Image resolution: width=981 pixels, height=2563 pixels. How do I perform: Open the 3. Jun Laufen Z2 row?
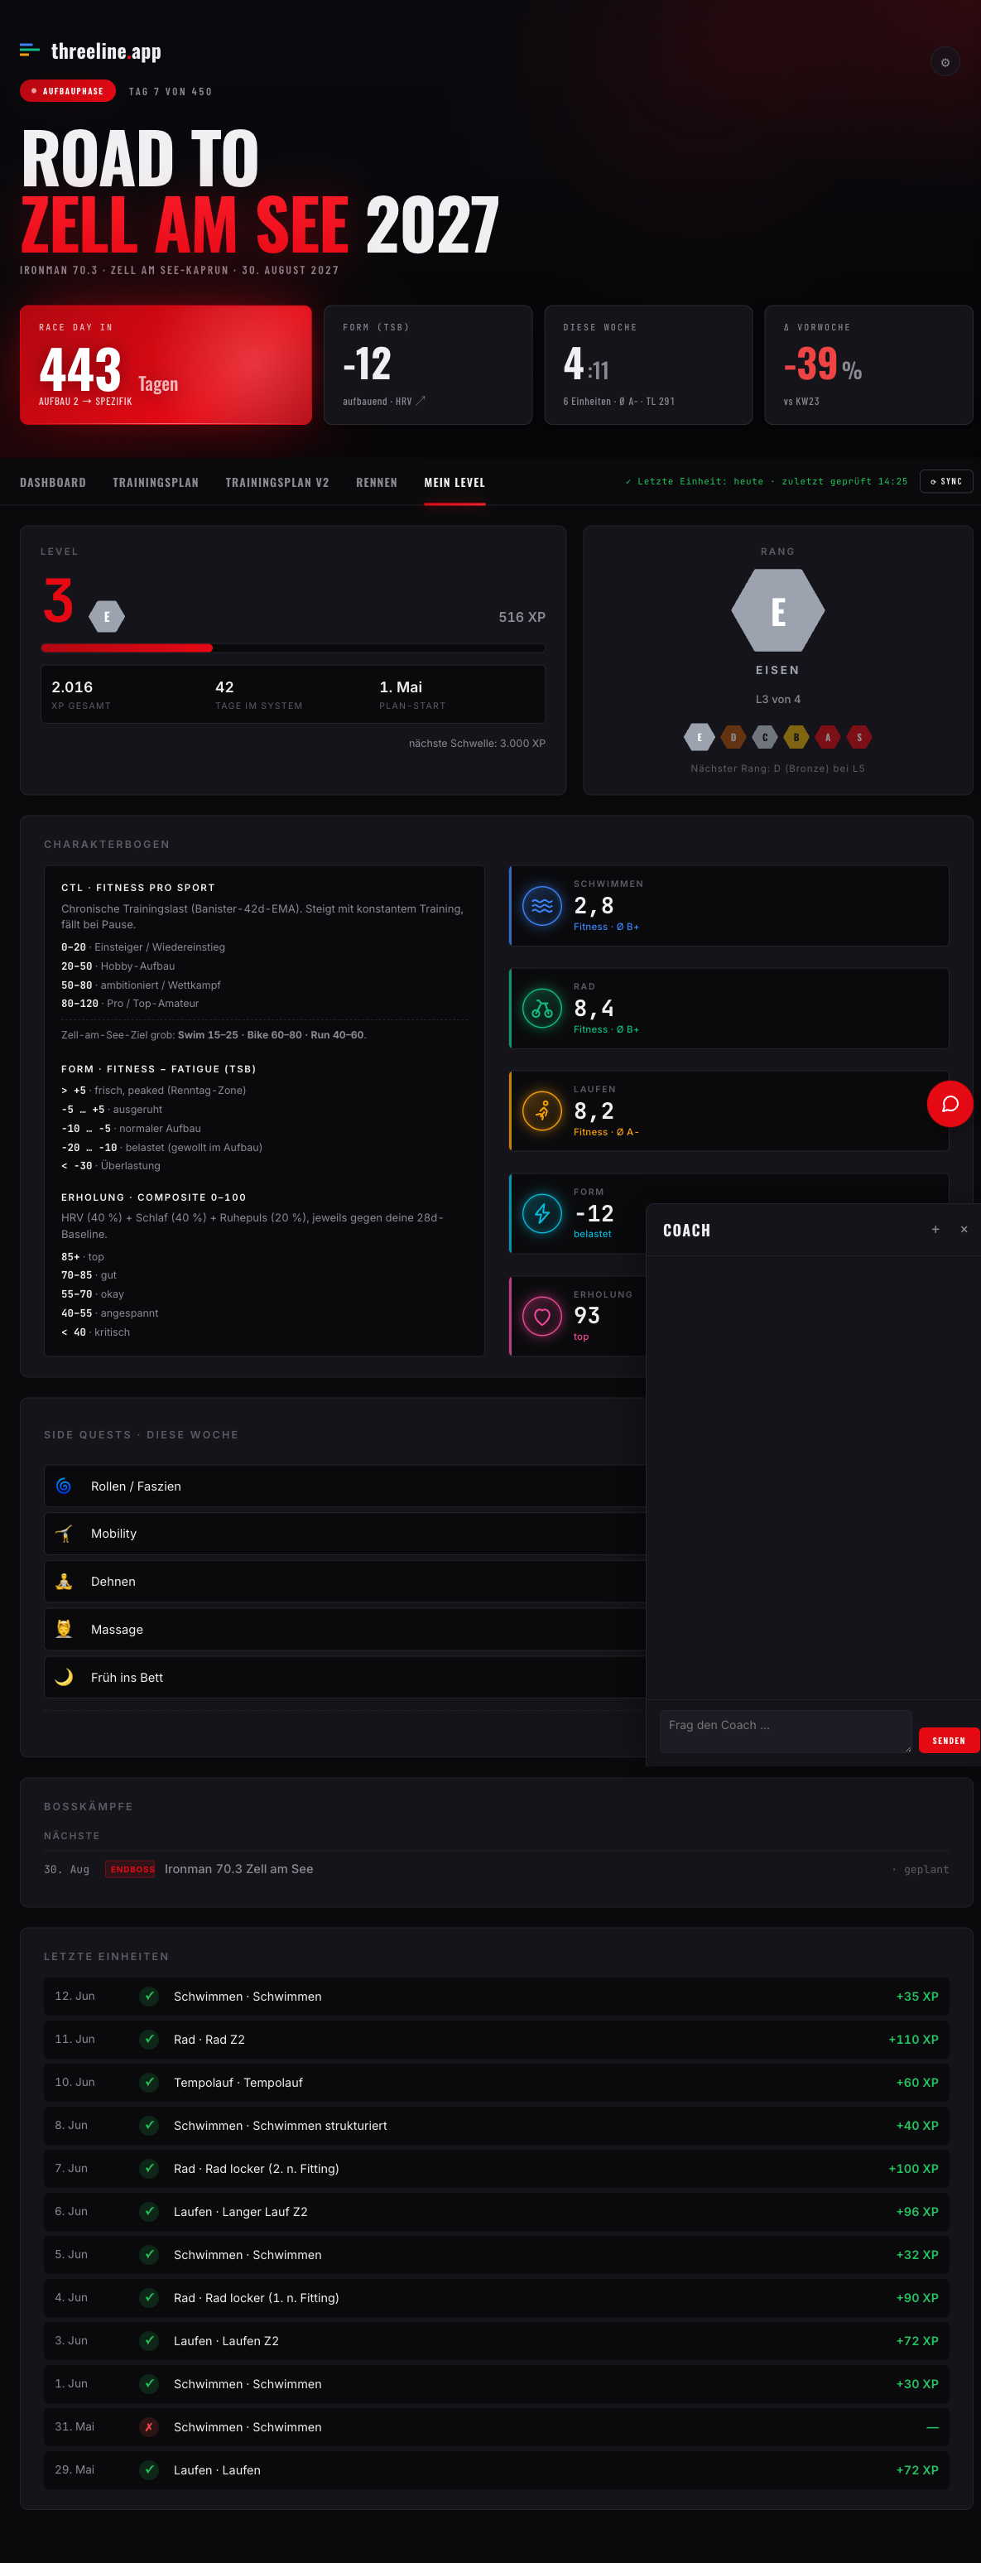(x=497, y=2340)
